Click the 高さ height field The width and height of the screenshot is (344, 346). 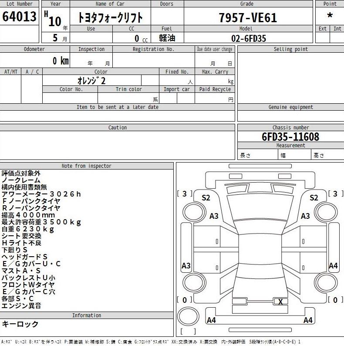pos(328,154)
